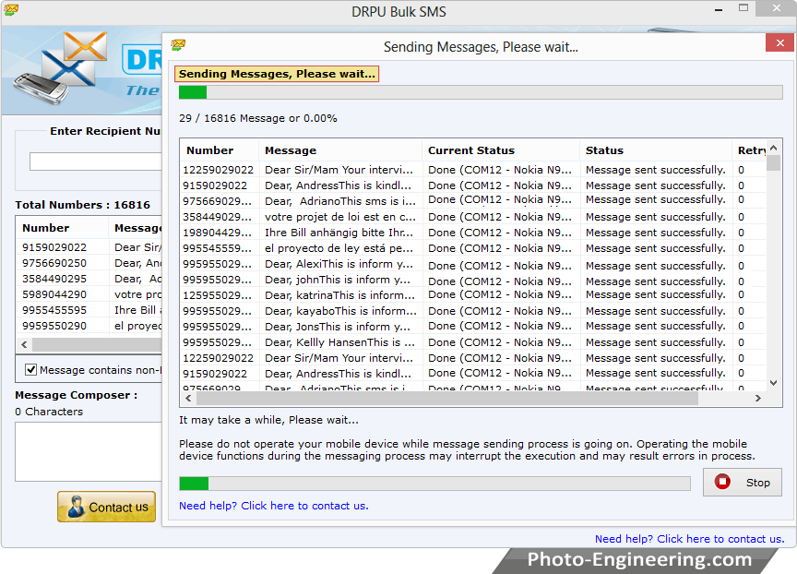Select the 'Dear, JonsThis is inform' row
Screen dimensions: 797x574
(x=473, y=327)
